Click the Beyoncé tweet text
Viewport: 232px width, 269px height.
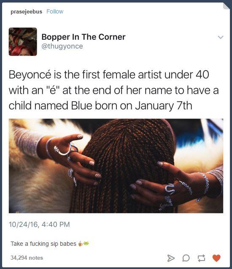113,90
